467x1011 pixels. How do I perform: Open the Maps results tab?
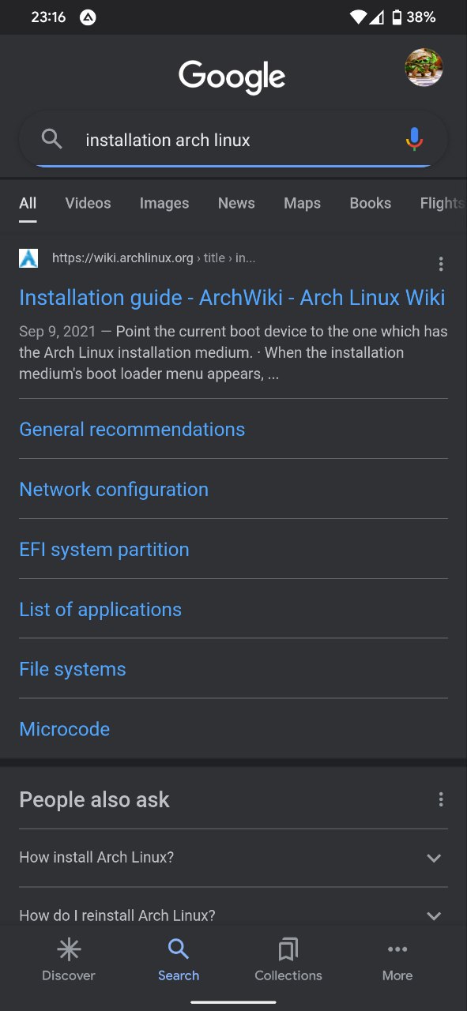302,203
